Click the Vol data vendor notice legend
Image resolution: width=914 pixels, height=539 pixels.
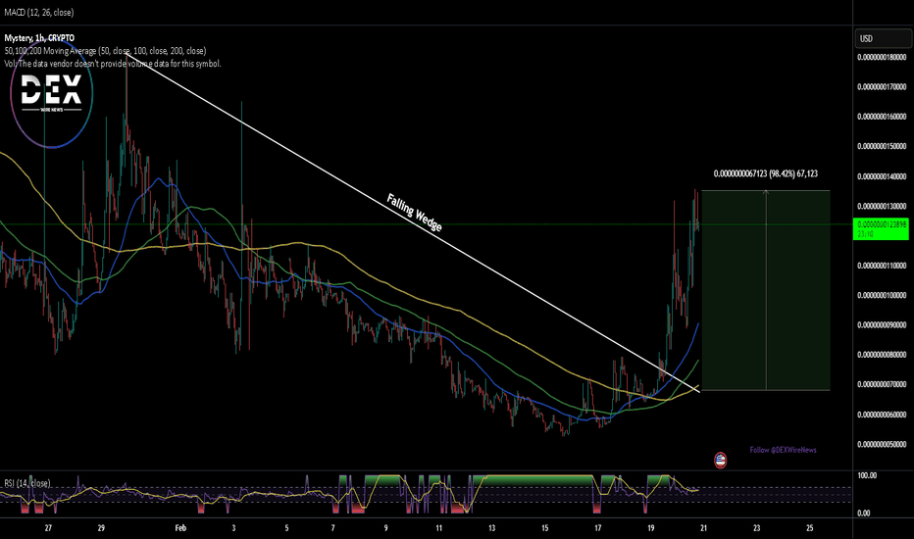click(x=113, y=64)
